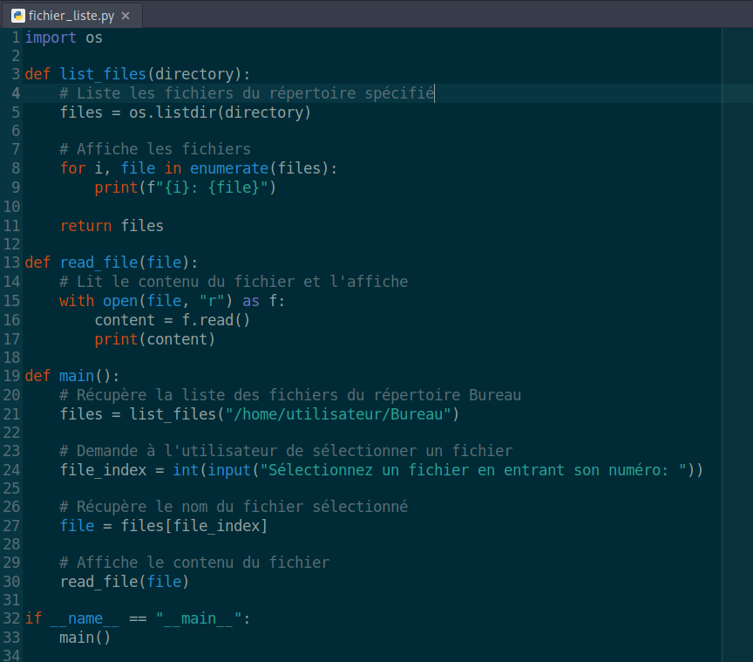The image size is (753, 662).
Task: Click the files[file_index] expression
Action: point(194,526)
